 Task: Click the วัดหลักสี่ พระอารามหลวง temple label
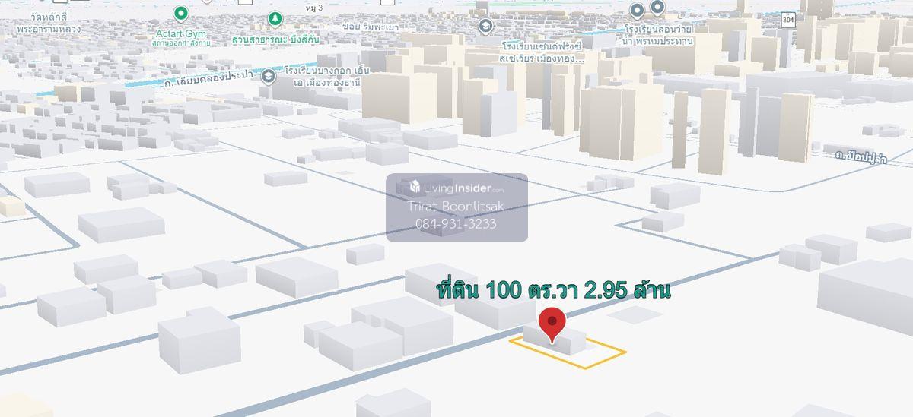coord(49,24)
